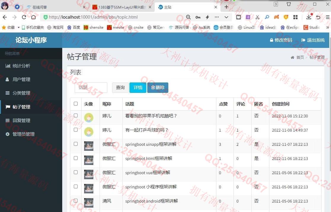Toggle the select-all checkbox in table header
331x212 pixels.
click(76, 104)
